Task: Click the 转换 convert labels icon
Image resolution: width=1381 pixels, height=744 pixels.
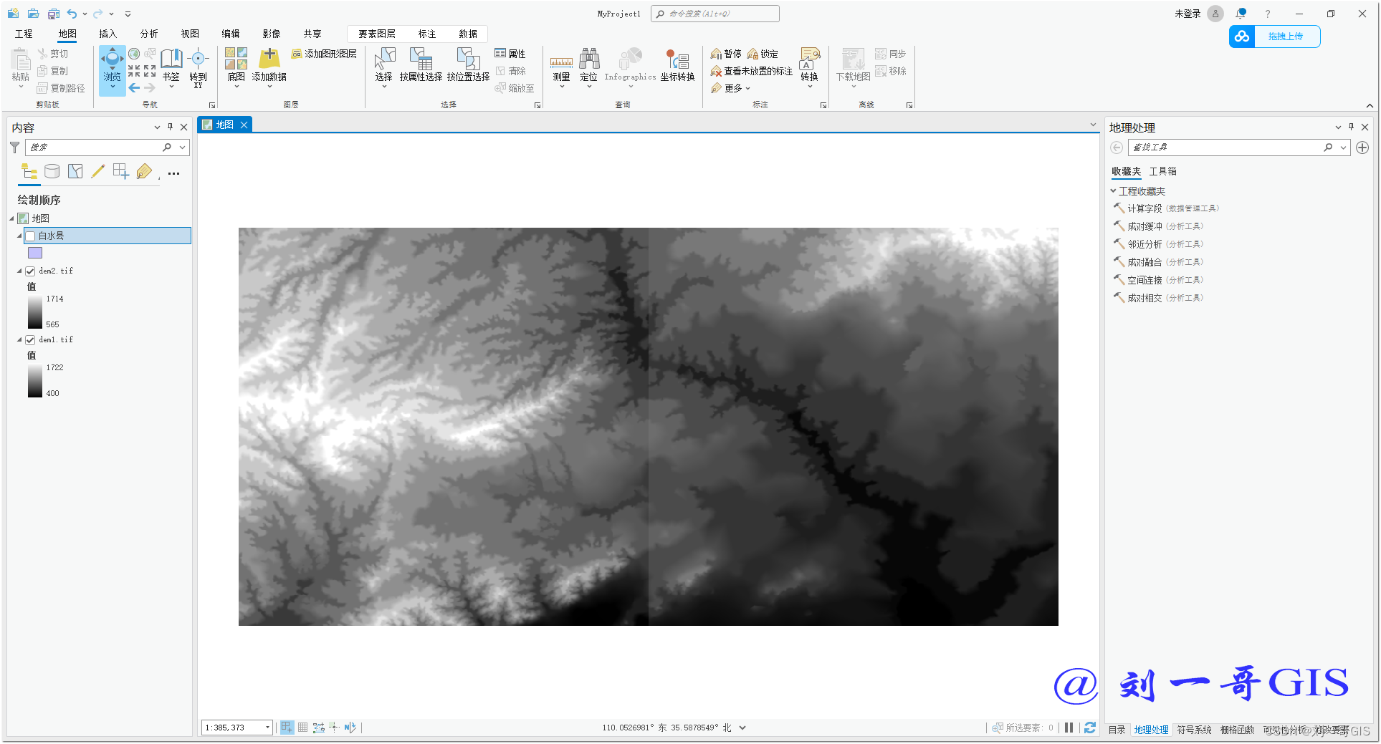Action: [x=810, y=58]
